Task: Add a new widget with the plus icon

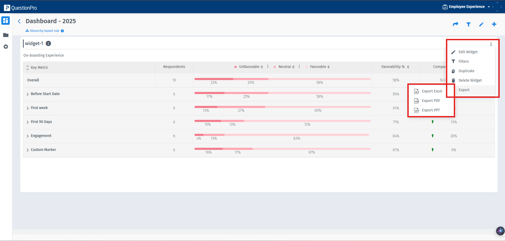Action: 494,24
